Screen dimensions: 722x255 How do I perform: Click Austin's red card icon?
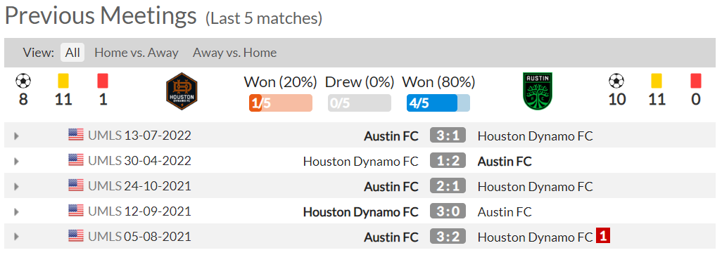(696, 81)
